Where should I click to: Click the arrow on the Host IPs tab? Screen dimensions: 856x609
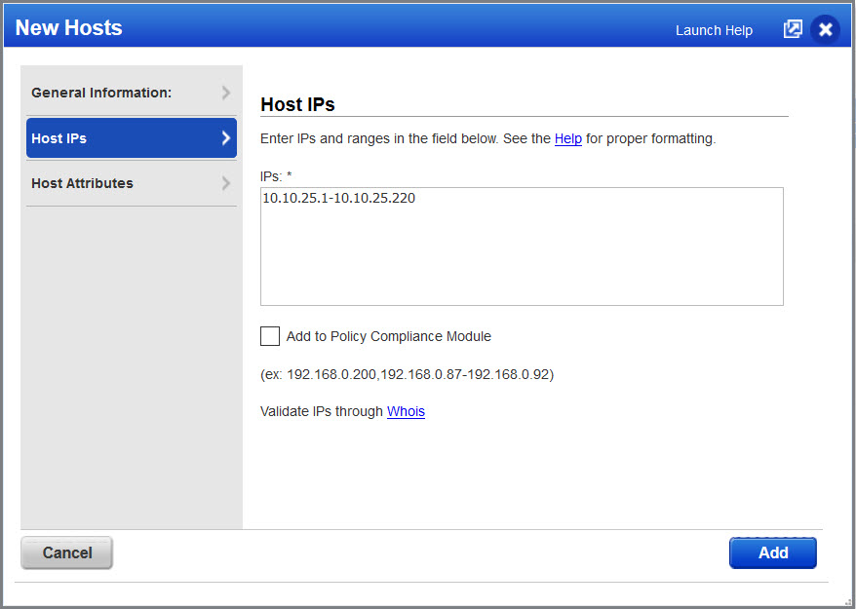point(225,137)
